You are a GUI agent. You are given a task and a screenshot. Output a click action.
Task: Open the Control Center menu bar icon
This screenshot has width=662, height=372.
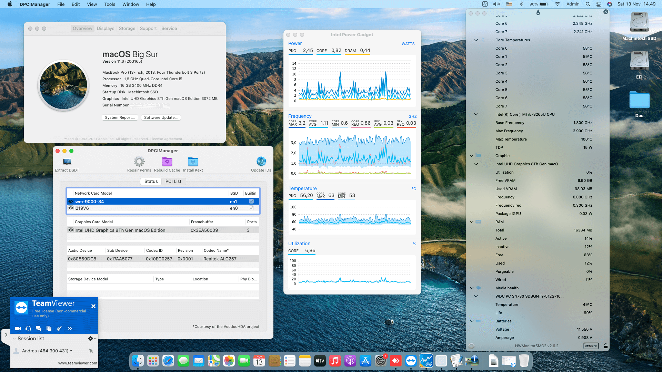coord(599,4)
